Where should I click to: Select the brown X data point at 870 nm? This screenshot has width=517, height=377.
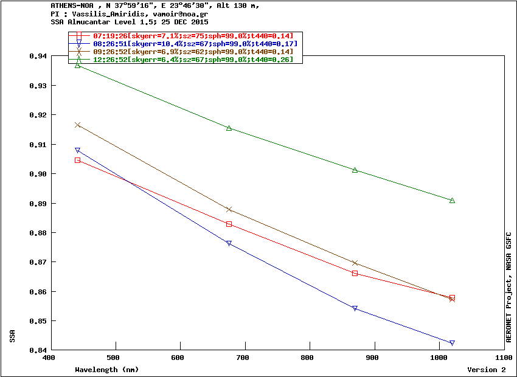355,263
